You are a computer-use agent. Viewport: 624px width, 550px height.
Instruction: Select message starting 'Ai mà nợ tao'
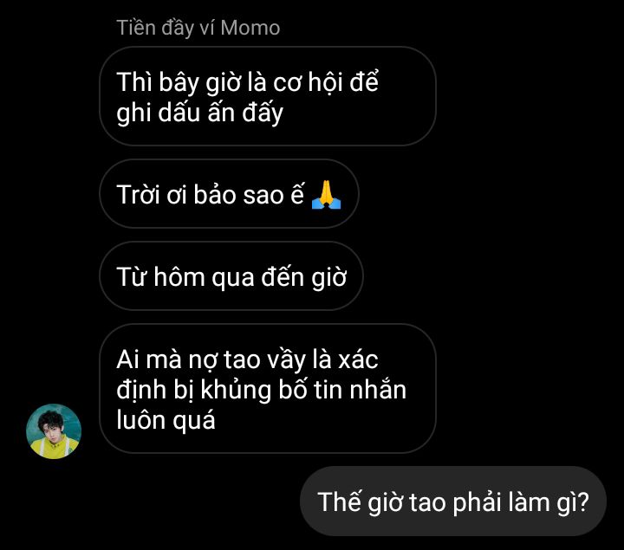[x=268, y=389]
